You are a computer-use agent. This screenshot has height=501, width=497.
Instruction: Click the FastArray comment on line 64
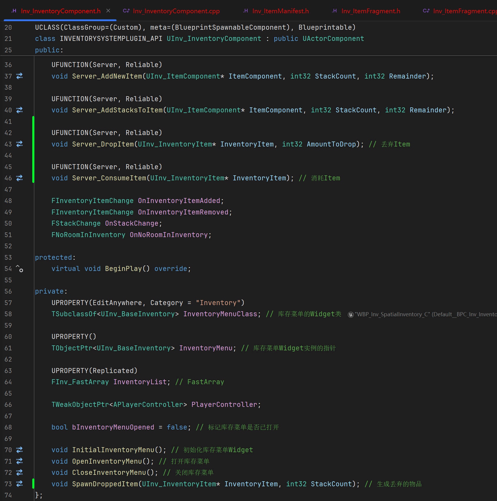pyautogui.click(x=200, y=382)
